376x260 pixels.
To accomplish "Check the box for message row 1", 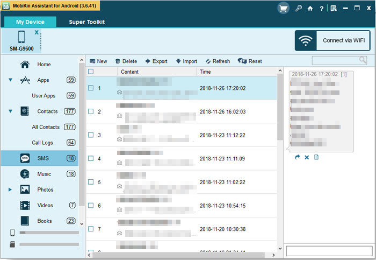I will (x=91, y=88).
